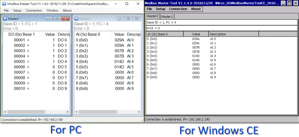Select row '2 (0x2)' in CE window
299x137 pixels.
(222, 47)
